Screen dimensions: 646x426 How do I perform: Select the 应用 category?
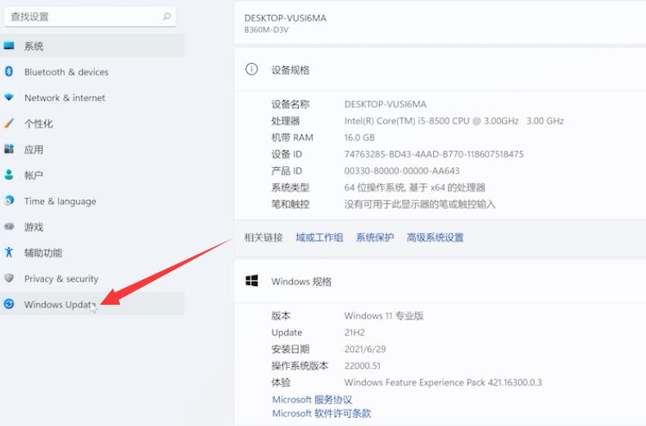[x=93, y=149]
